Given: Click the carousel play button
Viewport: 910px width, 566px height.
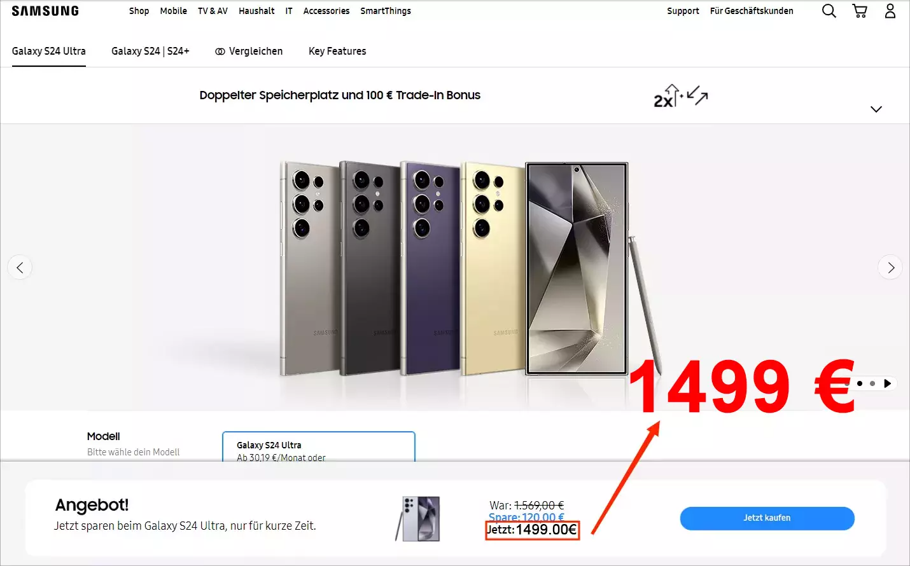Looking at the screenshot, I should point(887,383).
